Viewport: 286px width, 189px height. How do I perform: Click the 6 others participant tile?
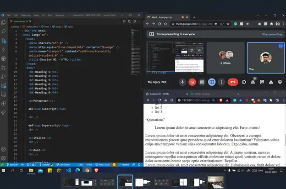[x=225, y=58]
